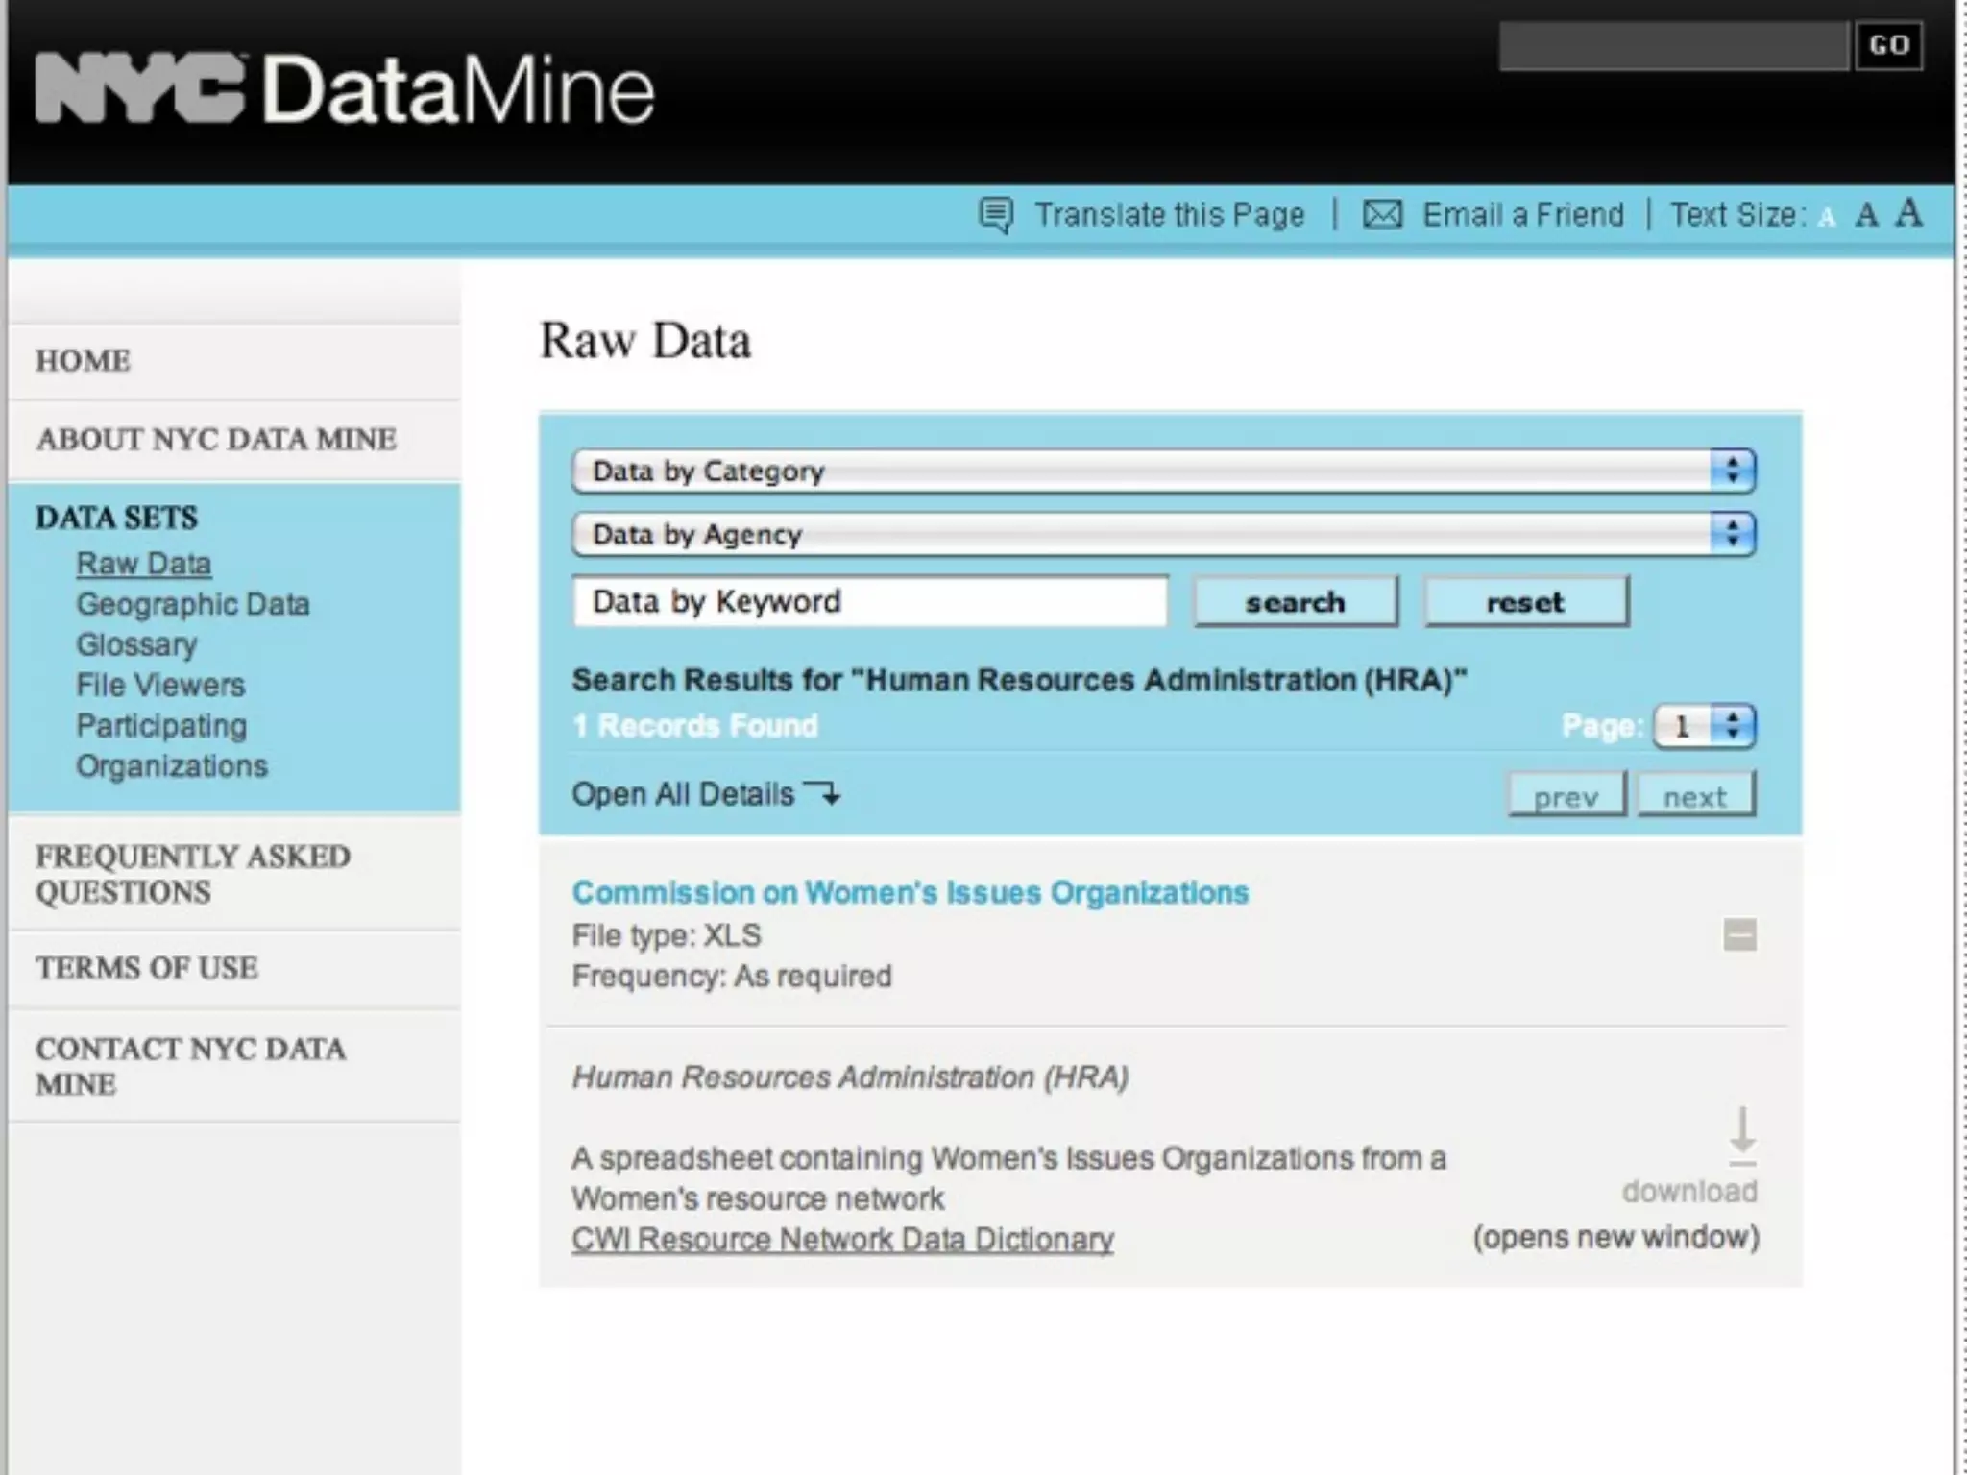Open the Data by Category dropdown

(1163, 471)
